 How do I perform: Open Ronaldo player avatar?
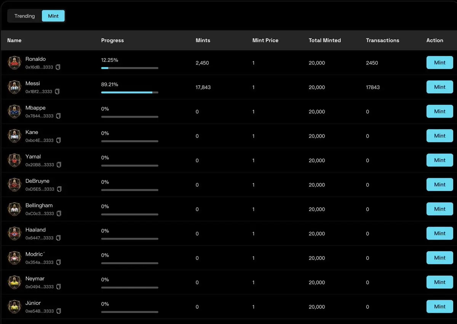coord(14,63)
